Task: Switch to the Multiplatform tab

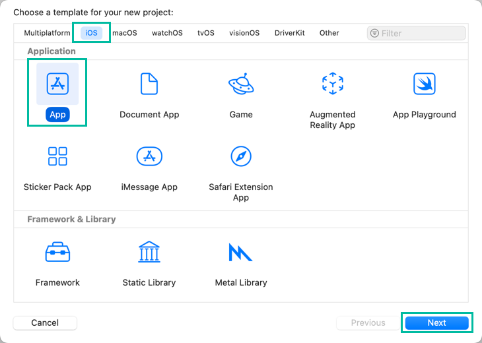Action: (x=47, y=33)
